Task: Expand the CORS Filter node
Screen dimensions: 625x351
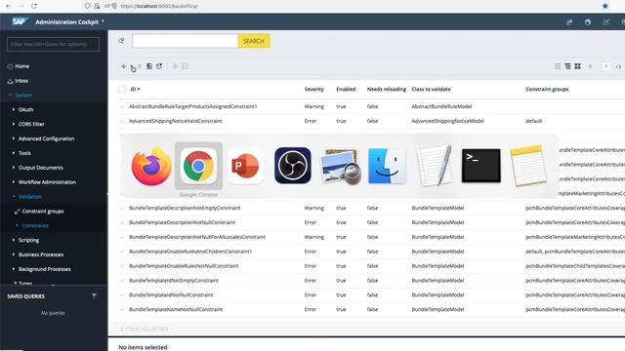Action: coord(14,124)
